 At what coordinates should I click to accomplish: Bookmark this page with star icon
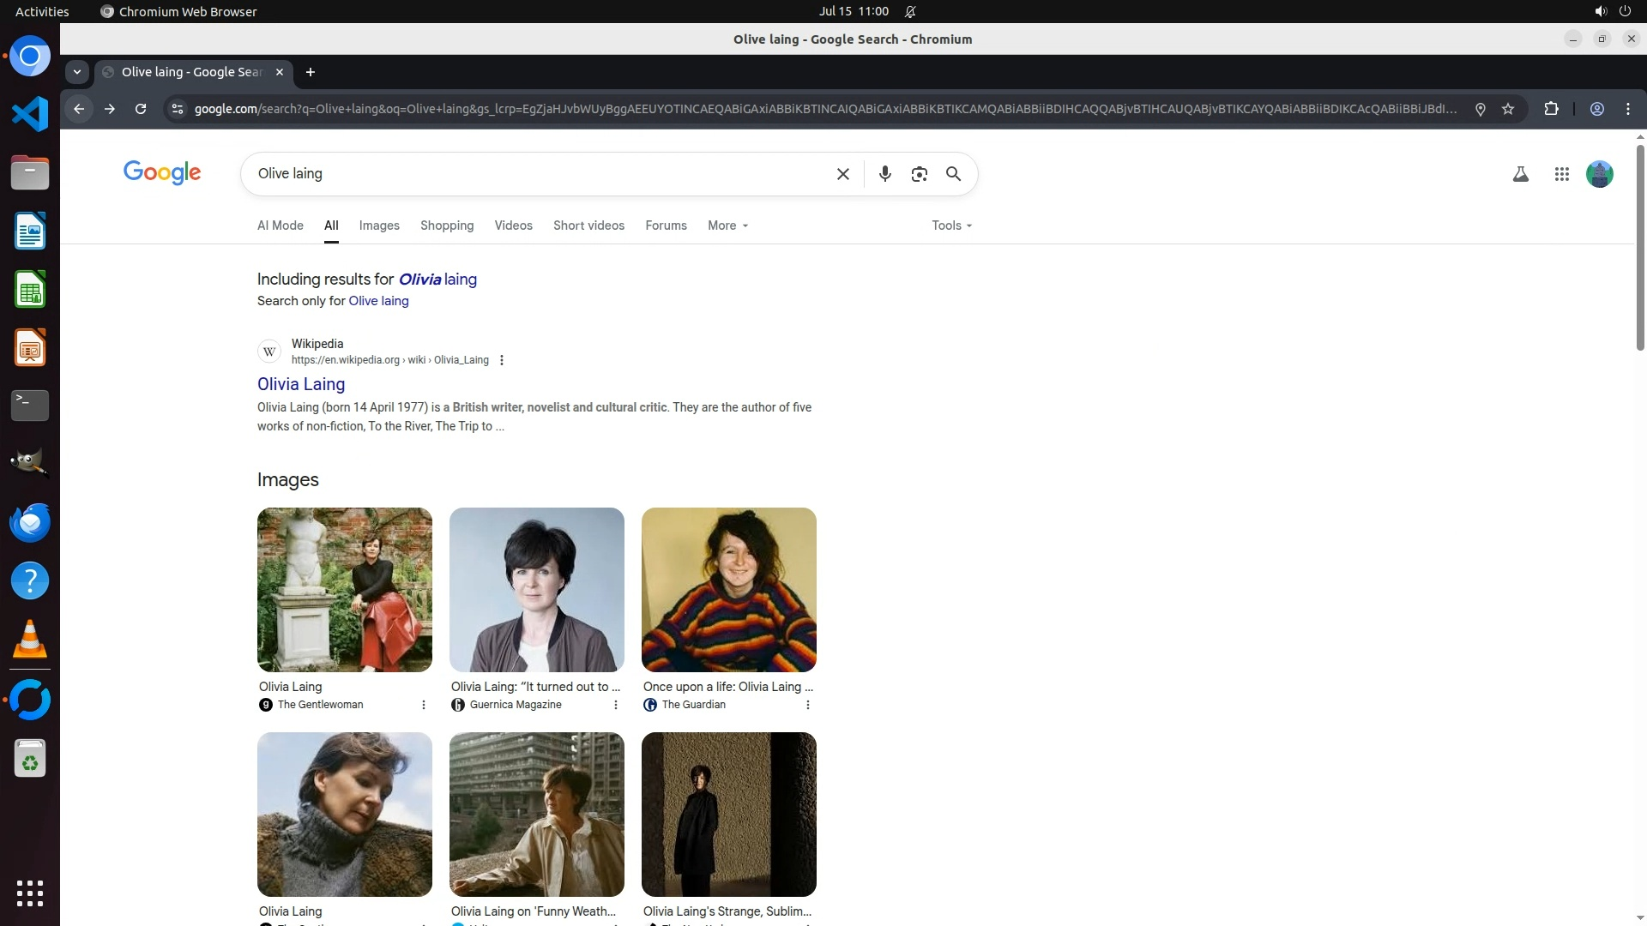[1508, 109]
